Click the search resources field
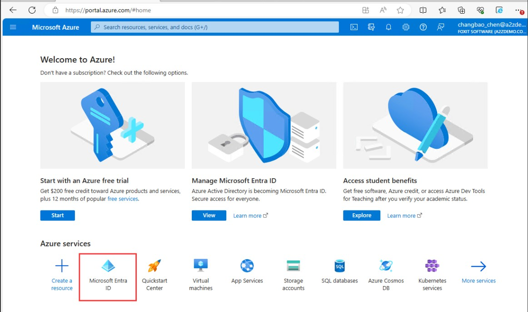528x312 pixels. [214, 27]
